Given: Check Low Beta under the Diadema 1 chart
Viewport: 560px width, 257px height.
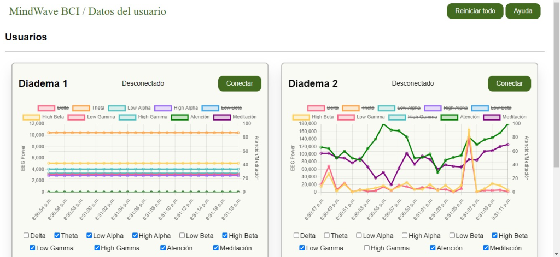Looking at the screenshot, I should click(x=183, y=236).
